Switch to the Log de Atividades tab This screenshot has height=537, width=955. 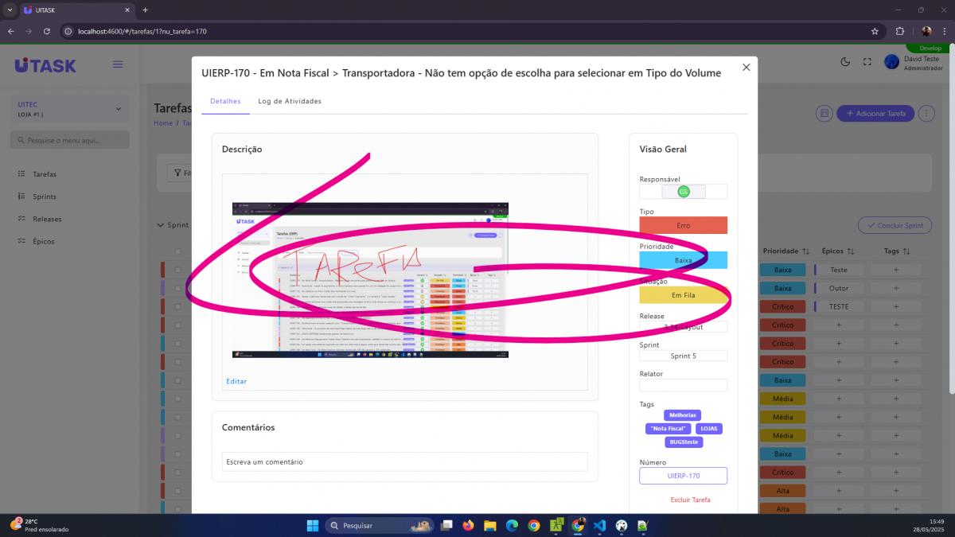coord(290,101)
